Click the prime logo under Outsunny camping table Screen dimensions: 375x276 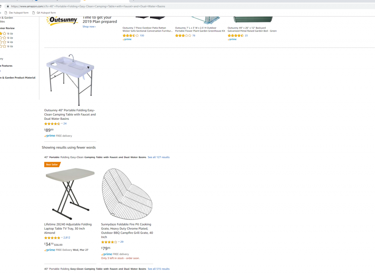pos(50,136)
